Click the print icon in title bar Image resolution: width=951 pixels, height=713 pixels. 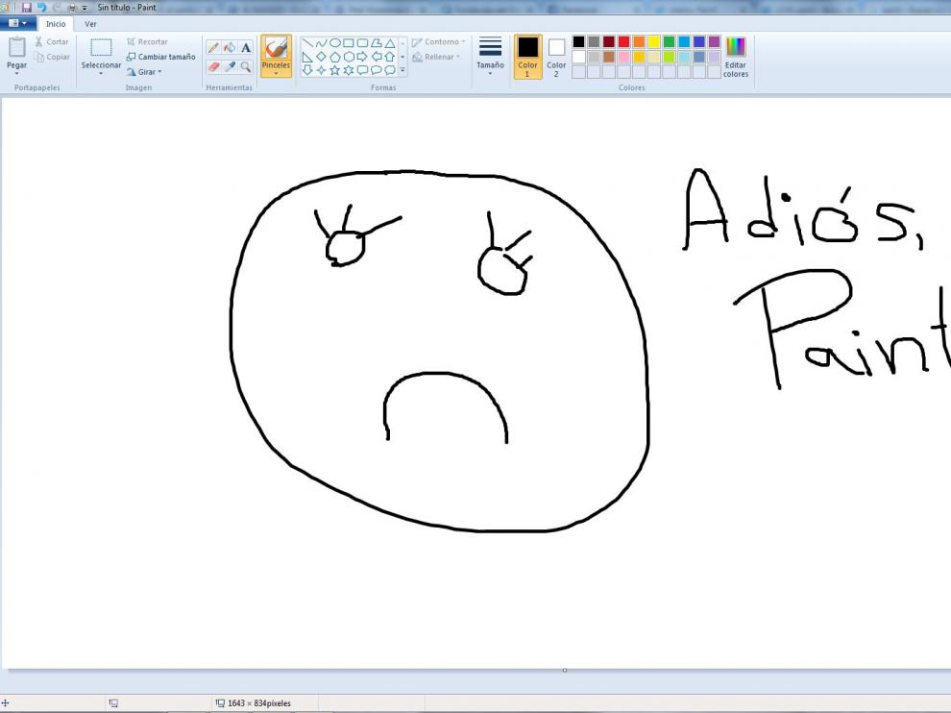tap(72, 8)
